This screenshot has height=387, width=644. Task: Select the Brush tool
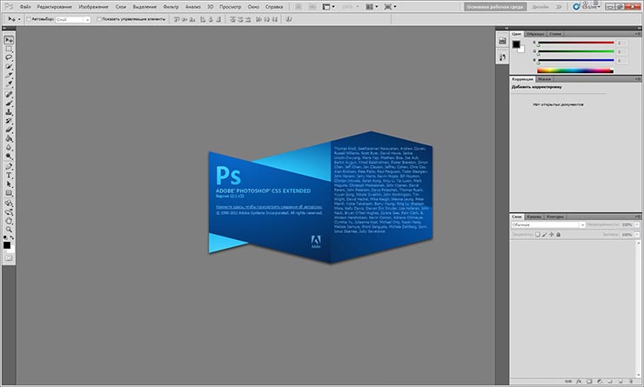[9, 103]
